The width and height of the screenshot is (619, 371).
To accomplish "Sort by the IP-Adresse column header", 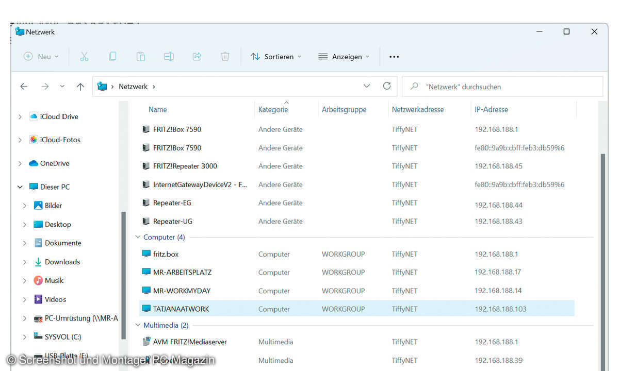I will [492, 109].
